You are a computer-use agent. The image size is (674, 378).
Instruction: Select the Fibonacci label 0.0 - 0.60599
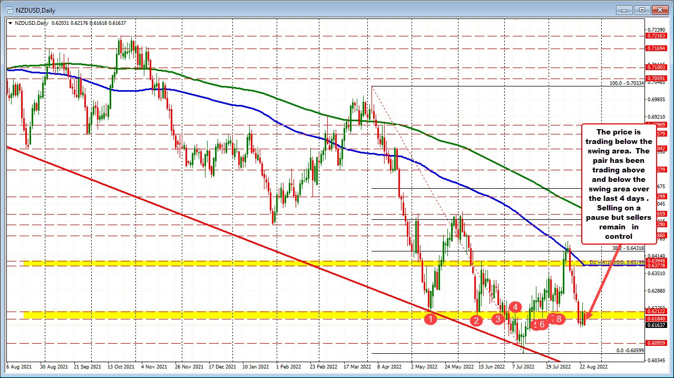pyautogui.click(x=630, y=351)
